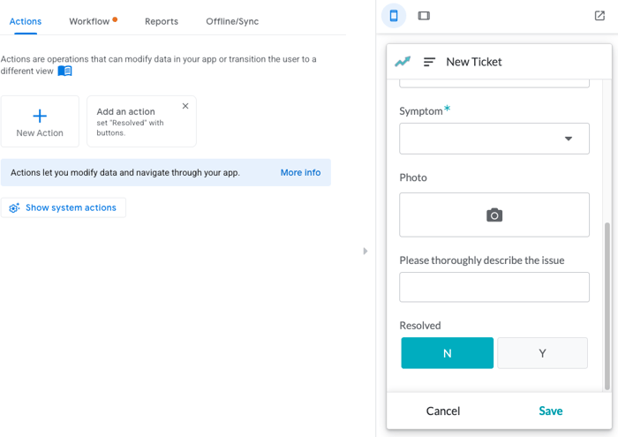Collapse the preview panel with arrow
This screenshot has width=618, height=437.
[x=366, y=251]
